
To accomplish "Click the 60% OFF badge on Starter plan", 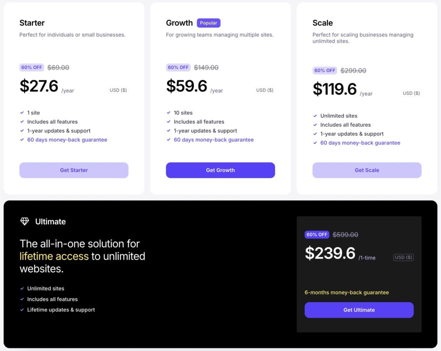I will click(x=32, y=67).
